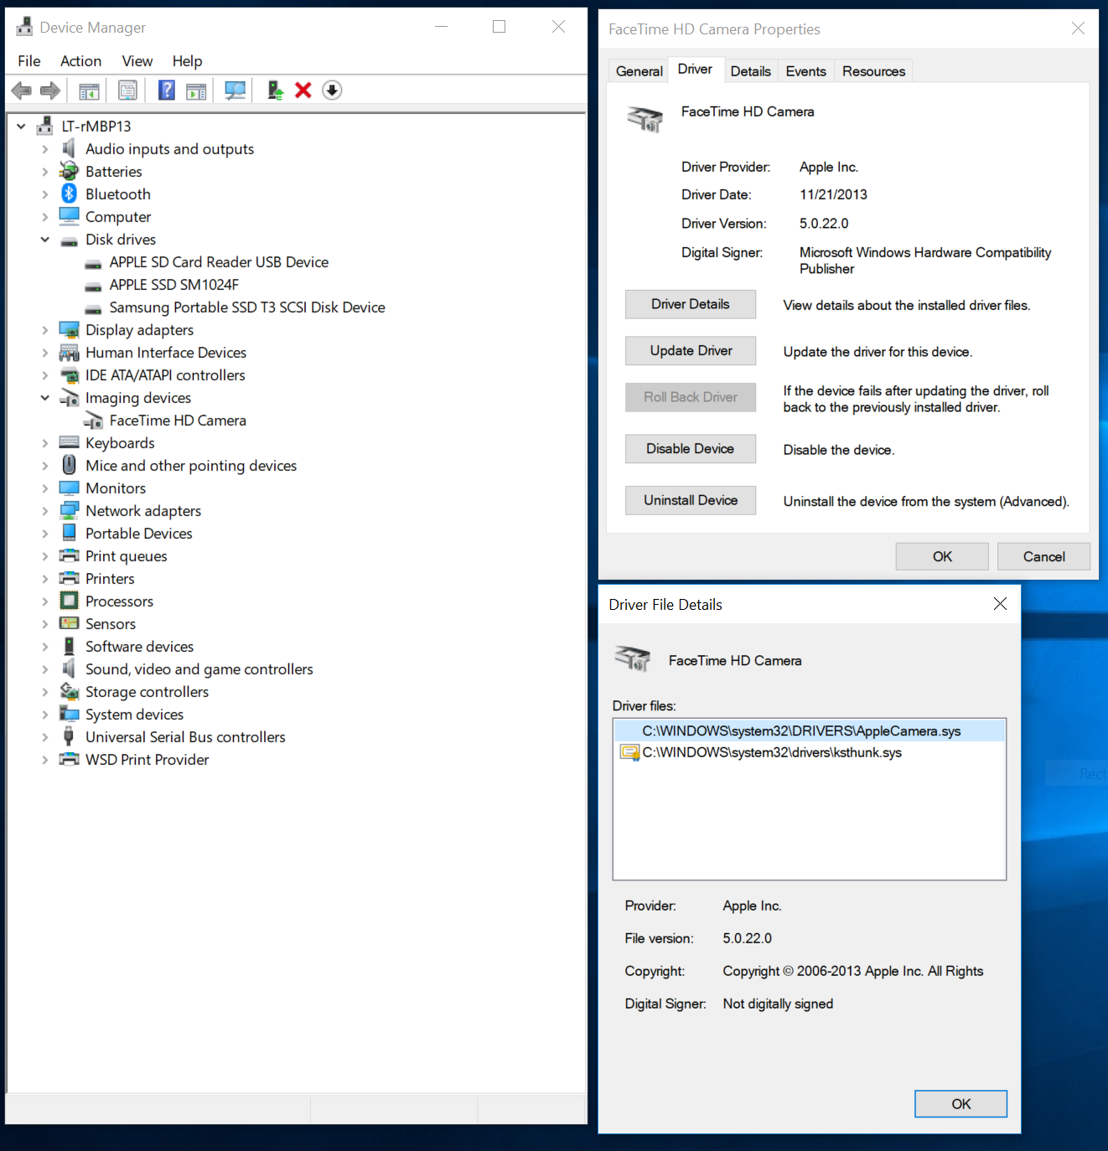1108x1151 pixels.
Task: Switch to the Resources tab
Action: click(873, 71)
